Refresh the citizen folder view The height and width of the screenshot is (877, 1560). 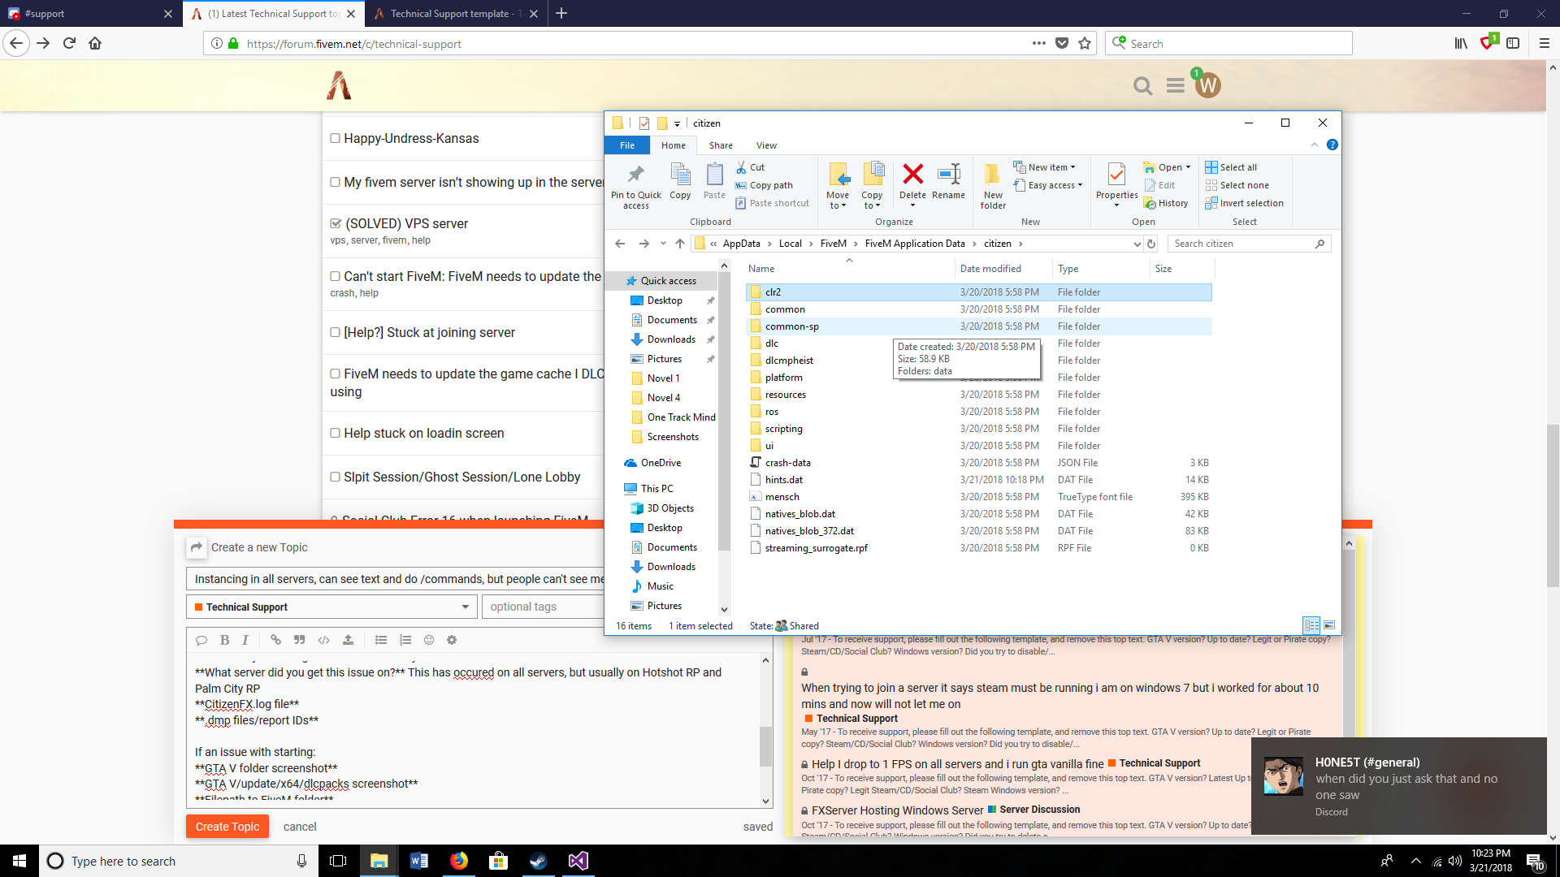1150,244
